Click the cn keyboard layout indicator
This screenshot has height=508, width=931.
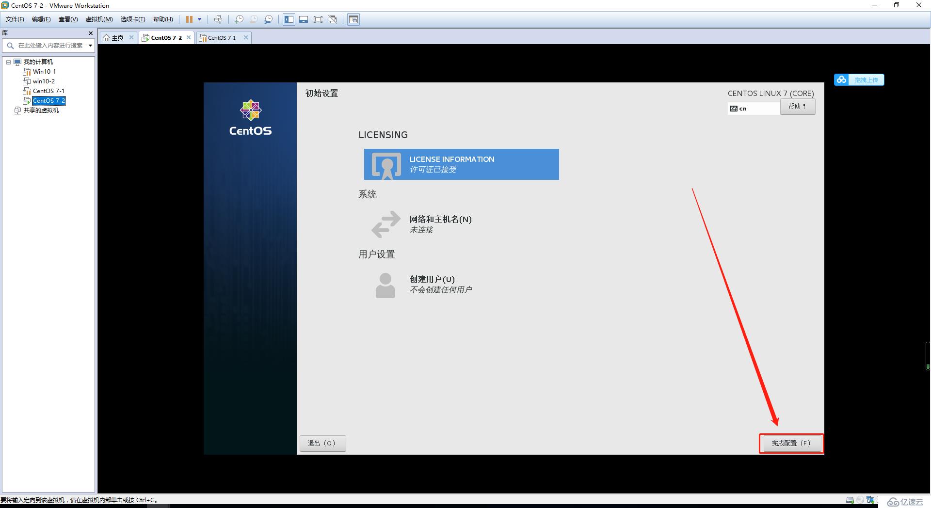(754, 109)
